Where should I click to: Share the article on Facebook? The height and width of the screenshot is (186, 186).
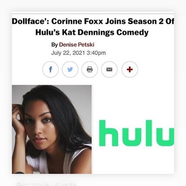coord(51,69)
